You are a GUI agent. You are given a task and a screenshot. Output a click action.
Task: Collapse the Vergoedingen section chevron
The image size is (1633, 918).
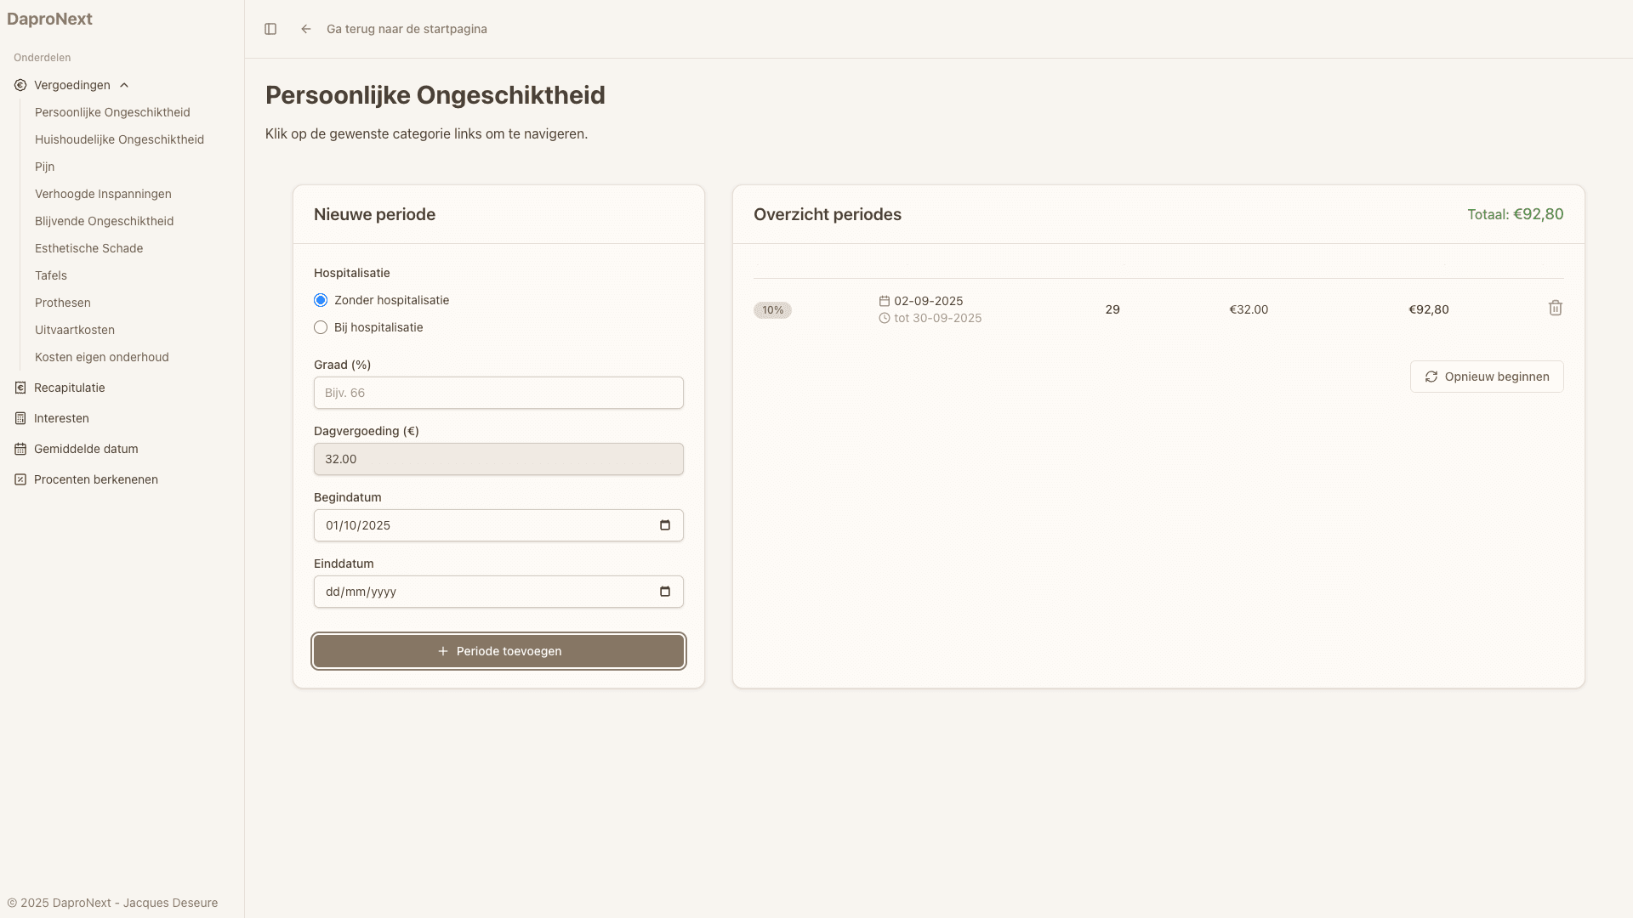coord(124,85)
